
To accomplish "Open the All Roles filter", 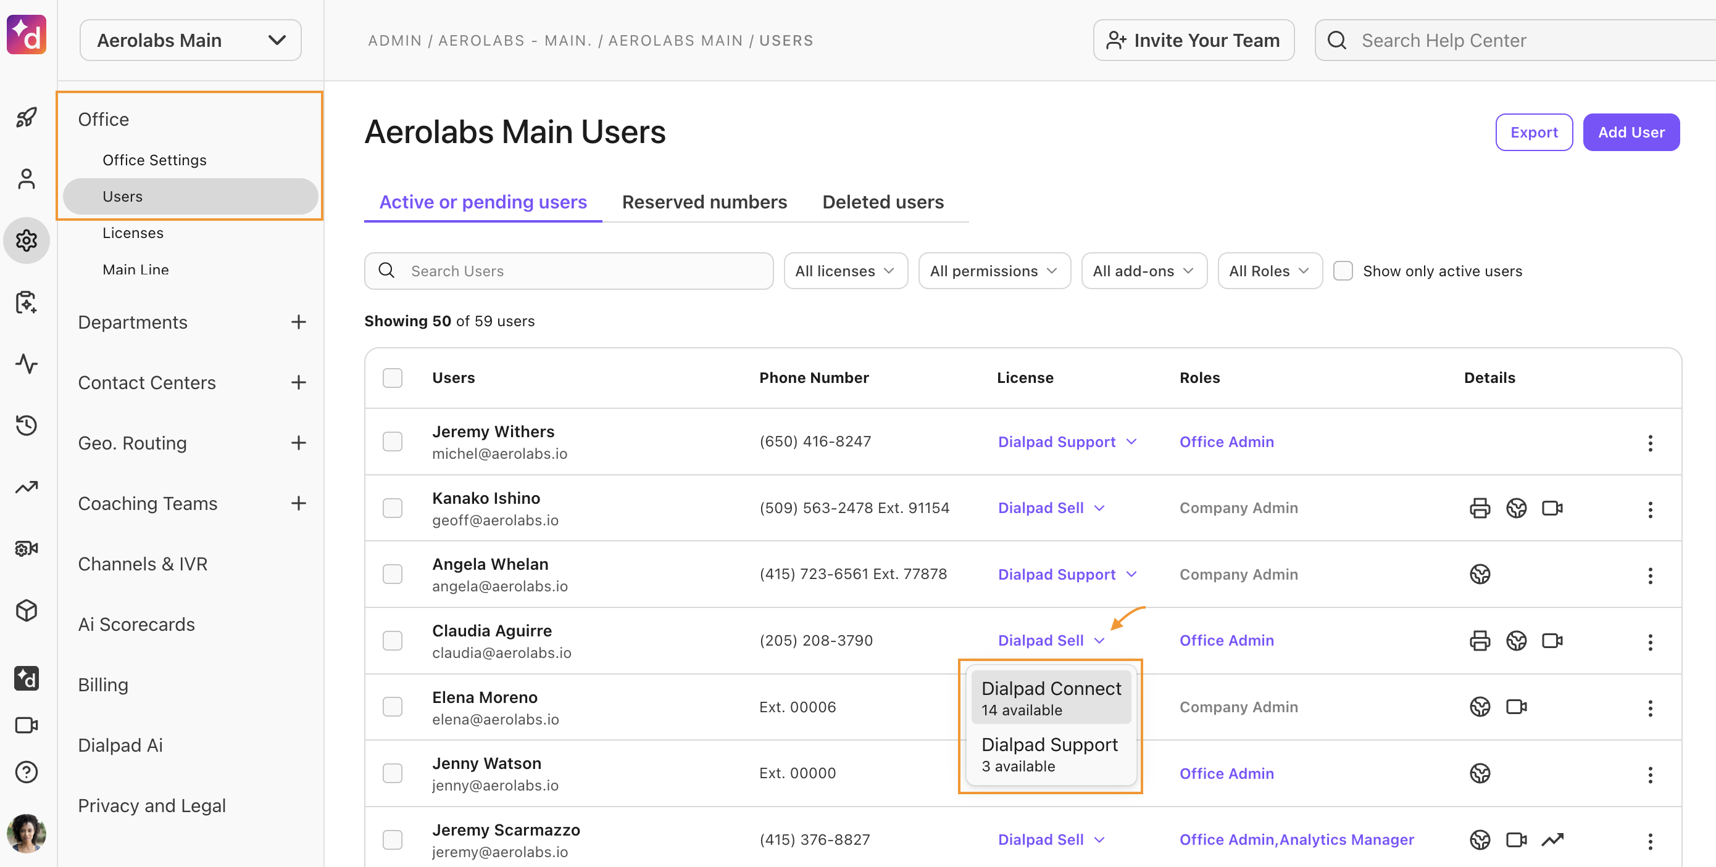I will [1270, 271].
